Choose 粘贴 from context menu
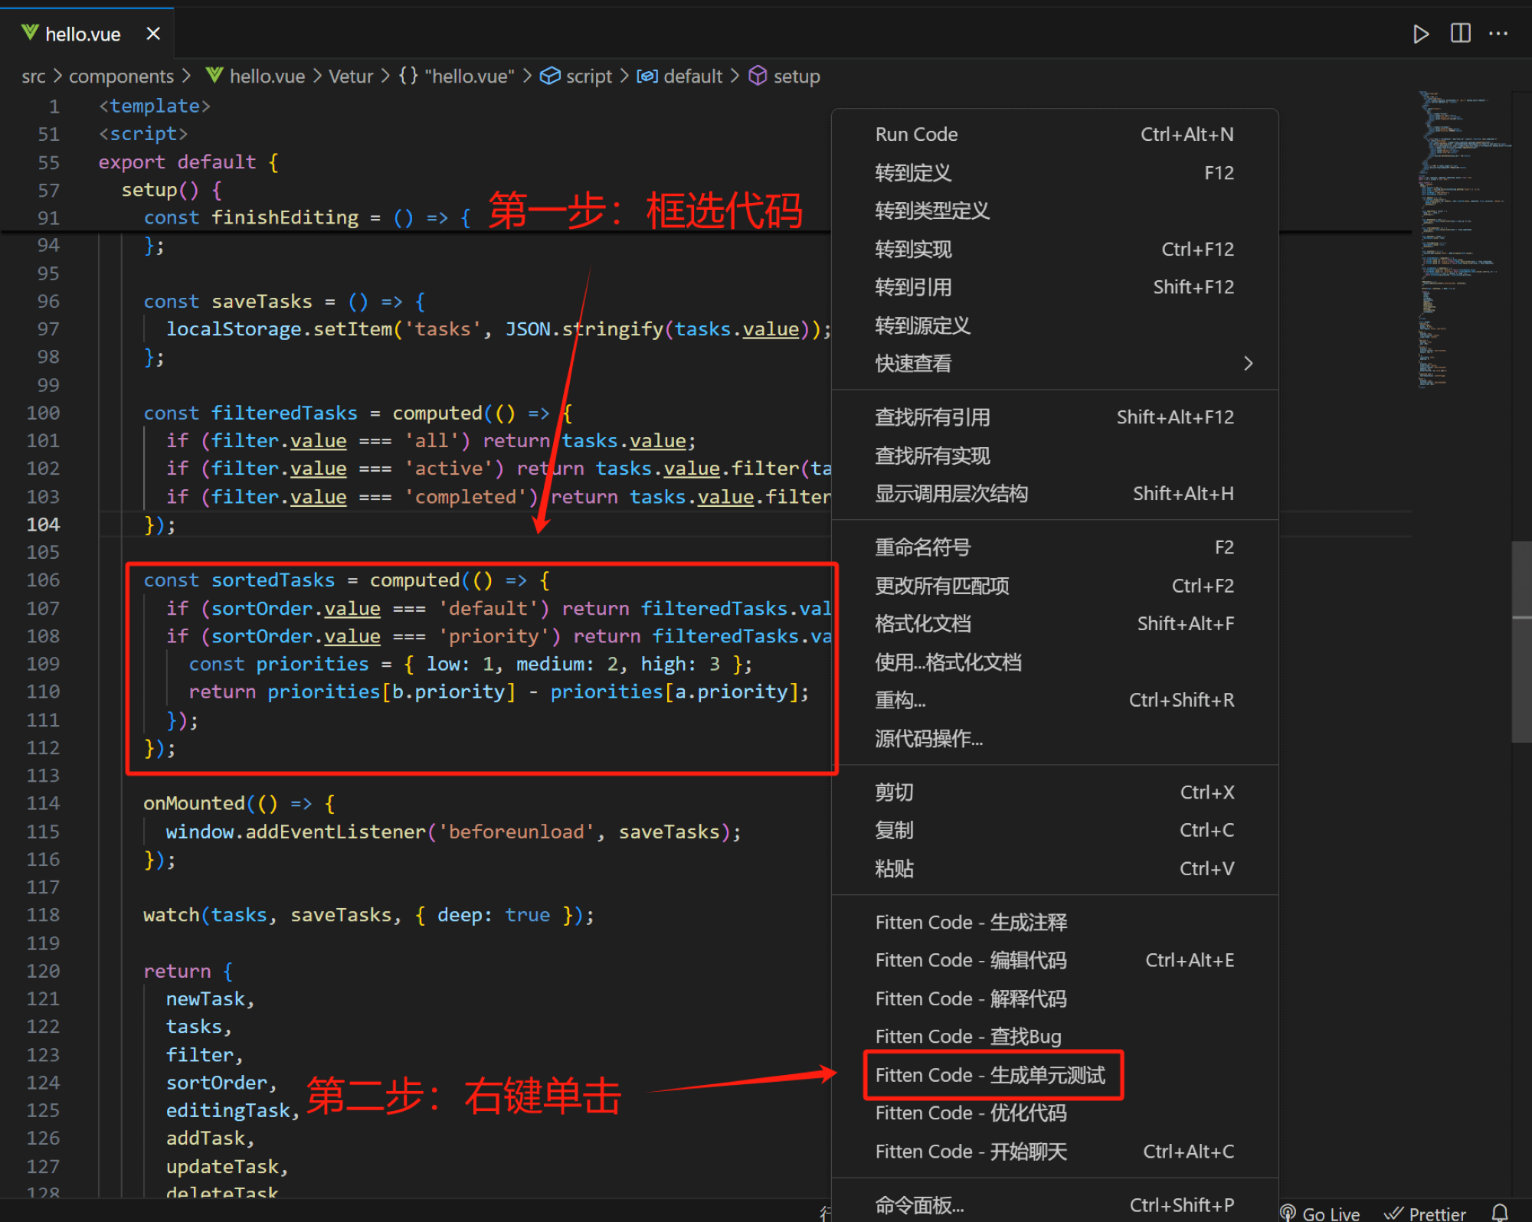This screenshot has height=1222, width=1532. click(1055, 869)
